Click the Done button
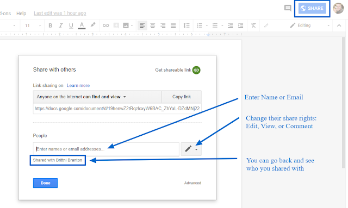 45,183
